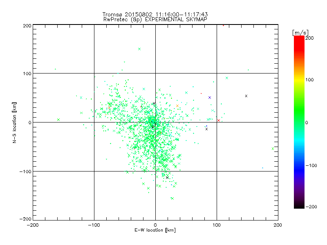
Task: Select the cyan band of the colorbar
Action: click(299, 140)
